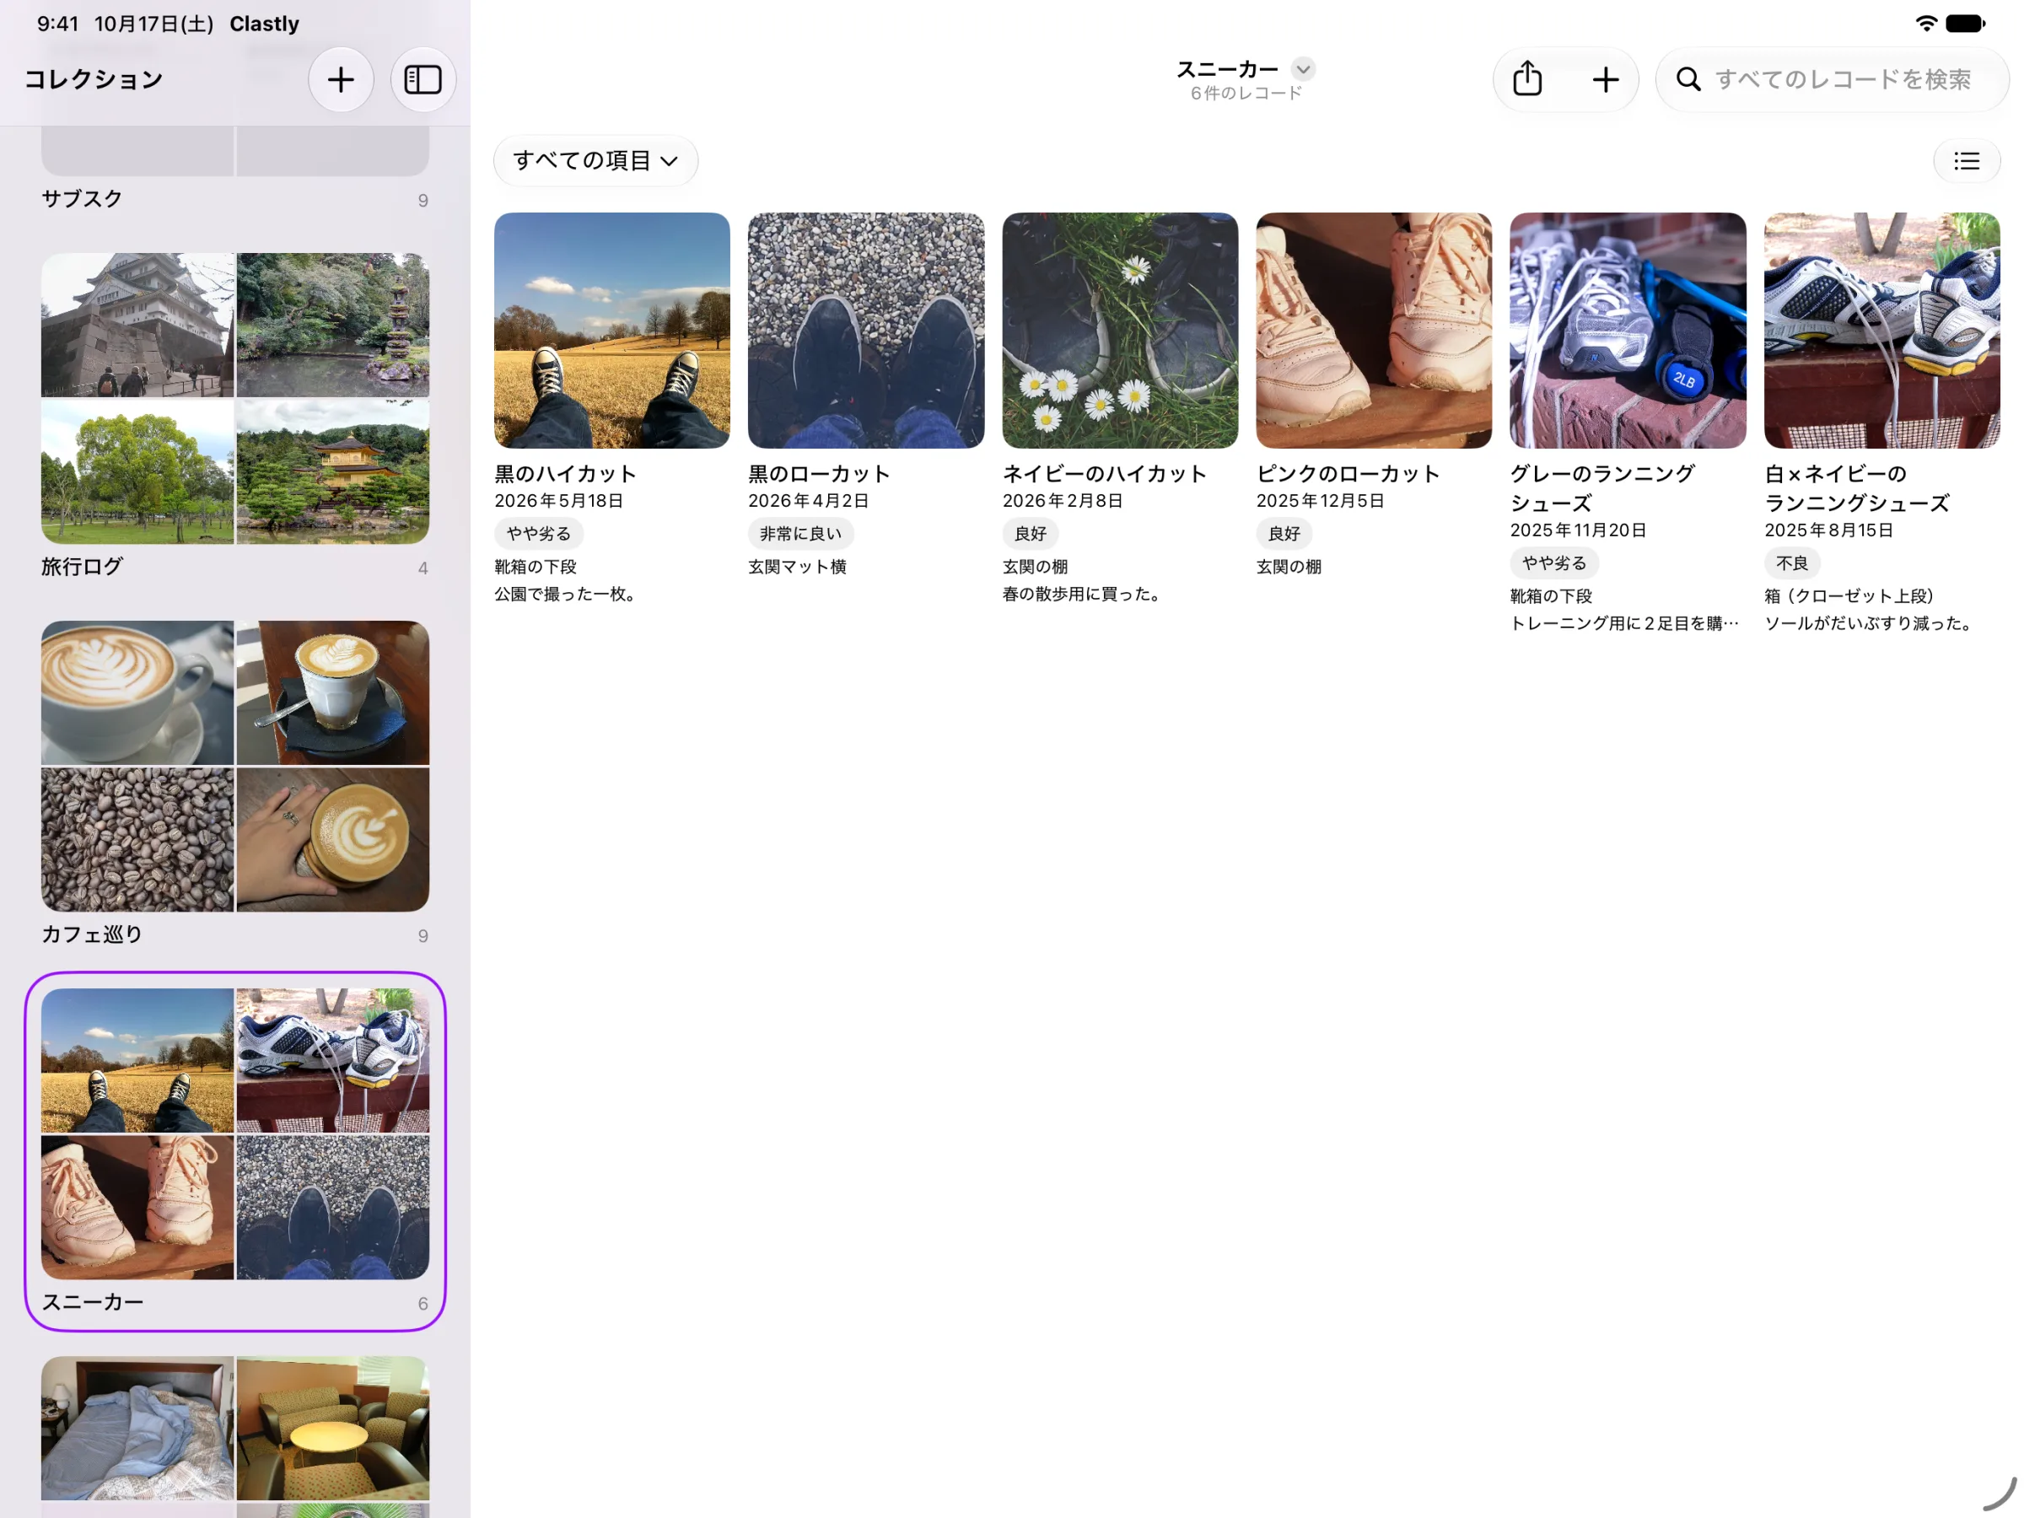
Task: Open the 黒のローカット record photo
Action: (x=865, y=331)
